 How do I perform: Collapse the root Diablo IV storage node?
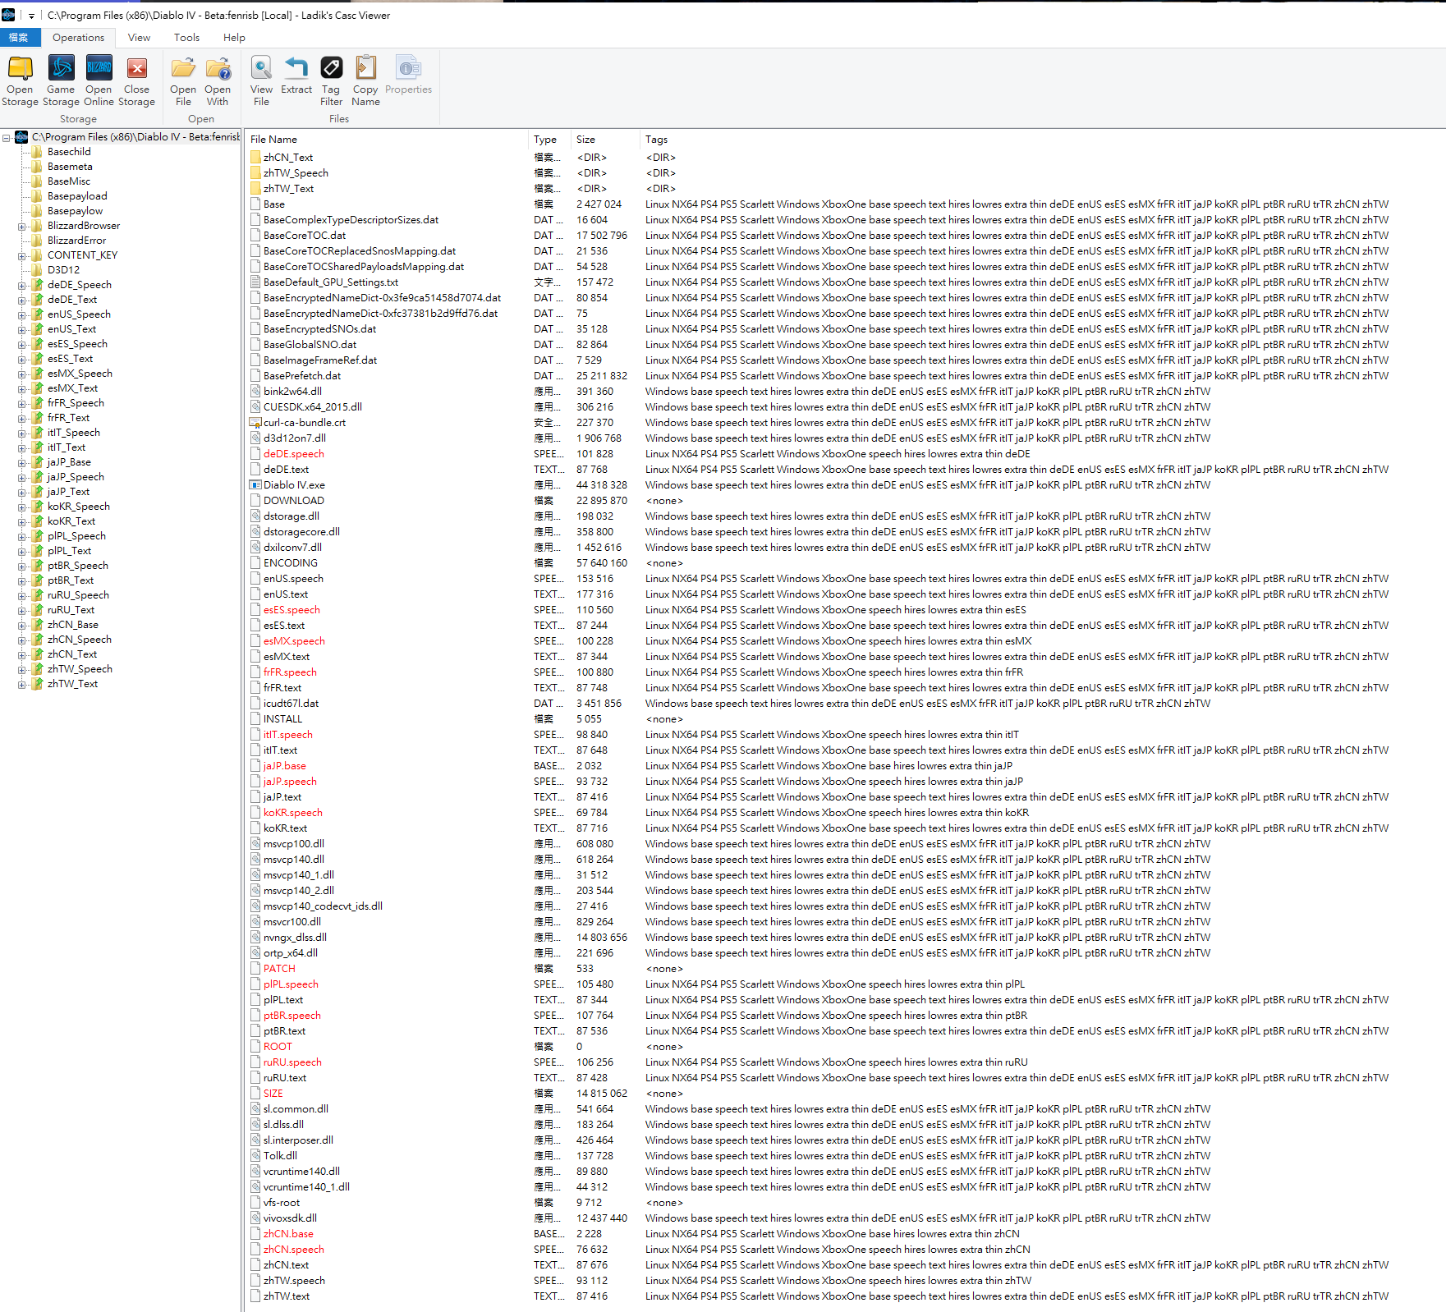(x=7, y=136)
